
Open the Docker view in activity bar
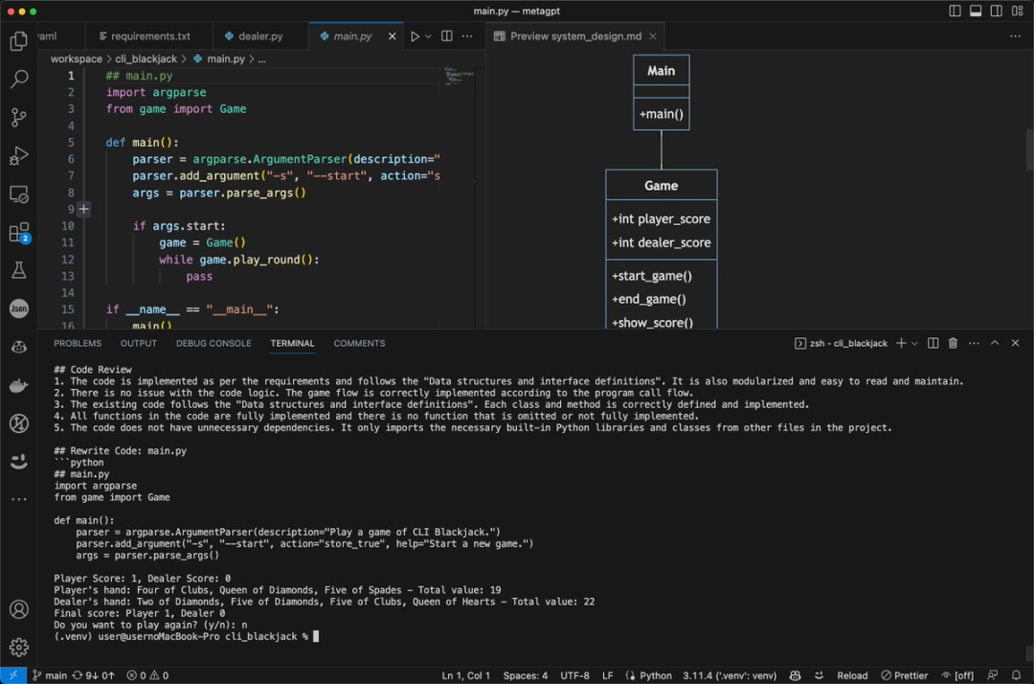pyautogui.click(x=18, y=386)
